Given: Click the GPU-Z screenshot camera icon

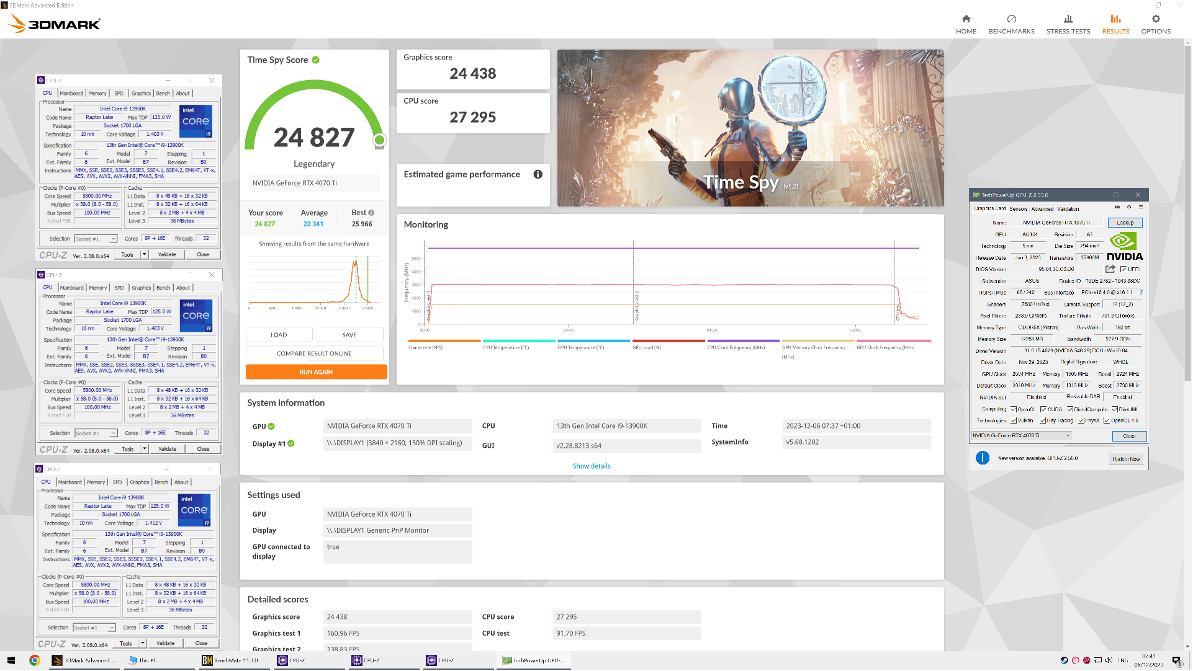Looking at the screenshot, I should coord(1118,207).
